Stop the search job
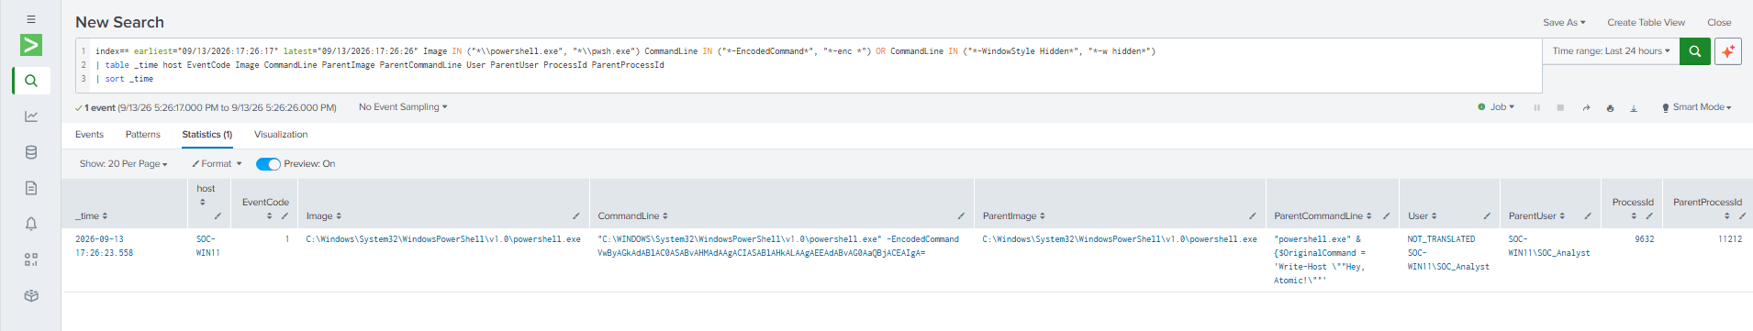 pos(1560,108)
